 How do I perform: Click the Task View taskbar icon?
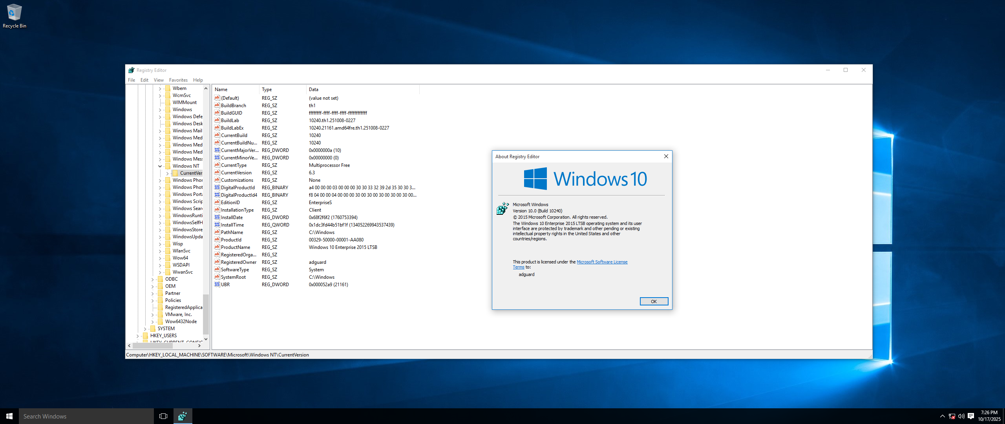(163, 416)
